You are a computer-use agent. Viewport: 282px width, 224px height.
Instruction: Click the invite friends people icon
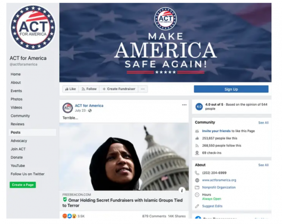pos(197,131)
